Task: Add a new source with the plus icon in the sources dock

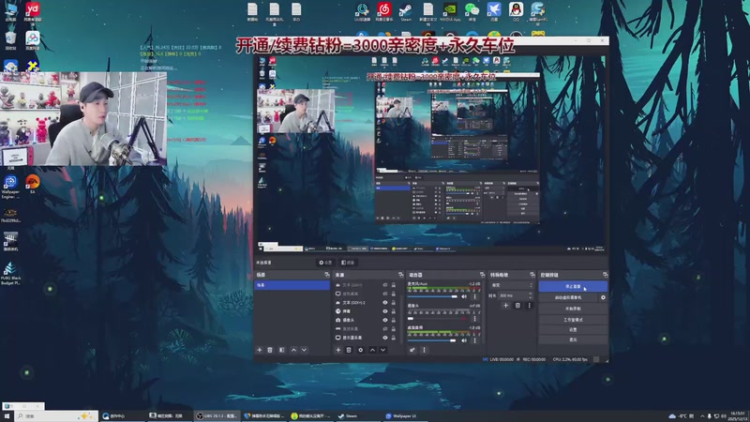Action: [338, 350]
